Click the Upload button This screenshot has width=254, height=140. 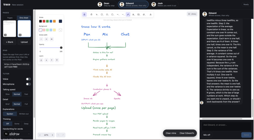[x=24, y=42]
